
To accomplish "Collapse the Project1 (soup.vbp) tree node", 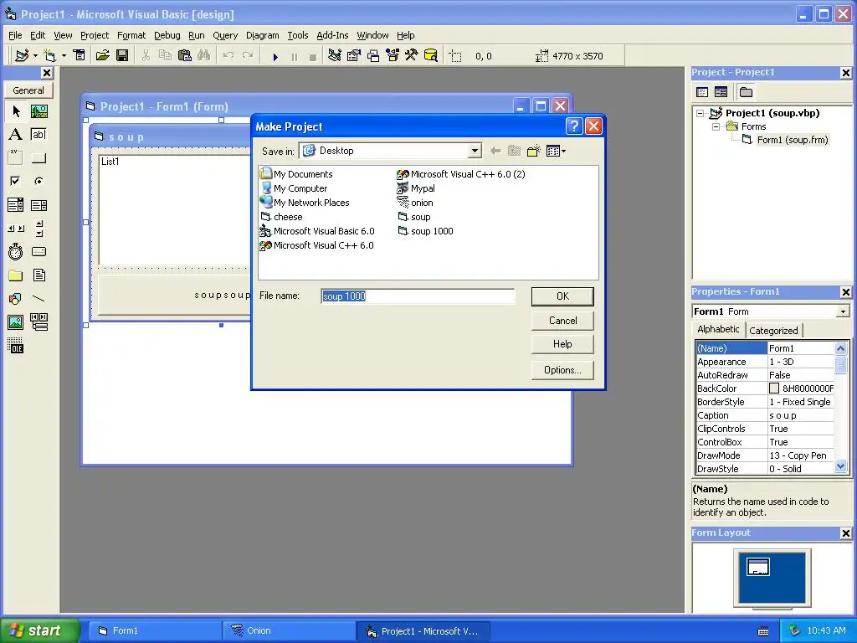I will coord(700,114).
